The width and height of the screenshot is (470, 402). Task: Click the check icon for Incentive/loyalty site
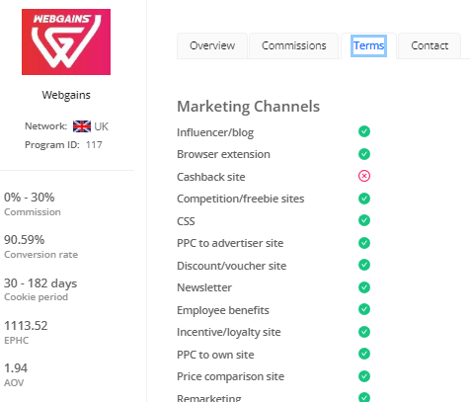(x=364, y=332)
